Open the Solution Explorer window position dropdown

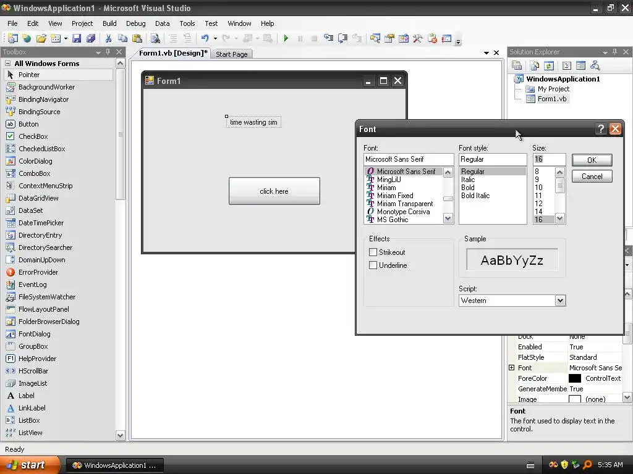(605, 52)
